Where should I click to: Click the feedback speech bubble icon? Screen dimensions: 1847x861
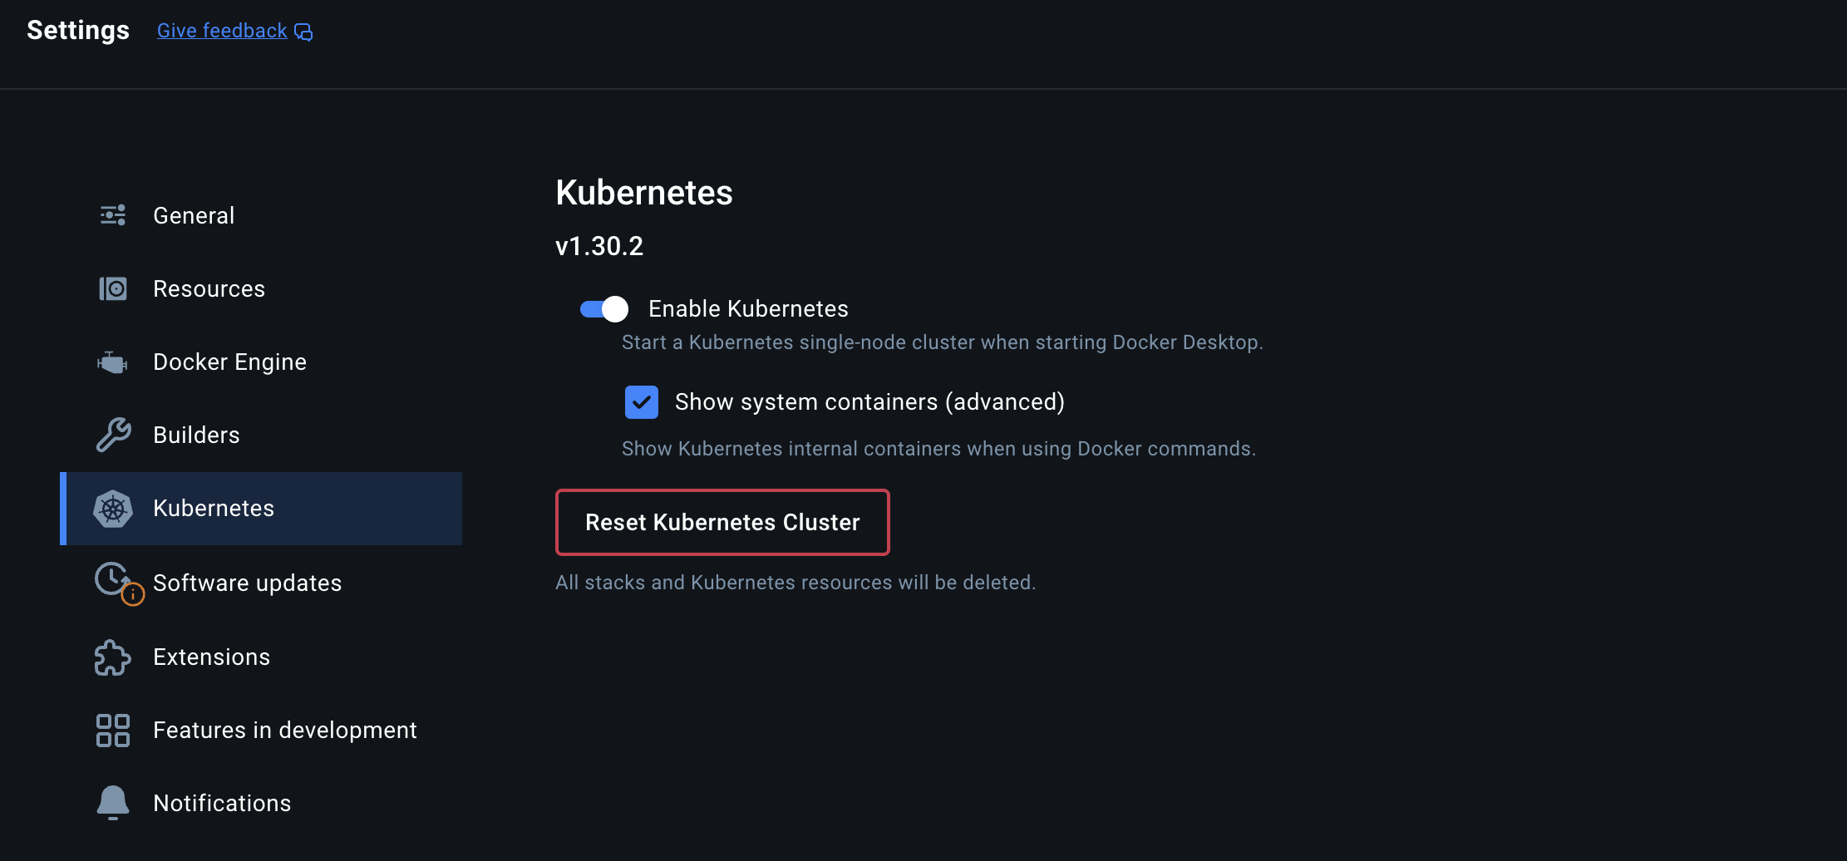coord(303,32)
